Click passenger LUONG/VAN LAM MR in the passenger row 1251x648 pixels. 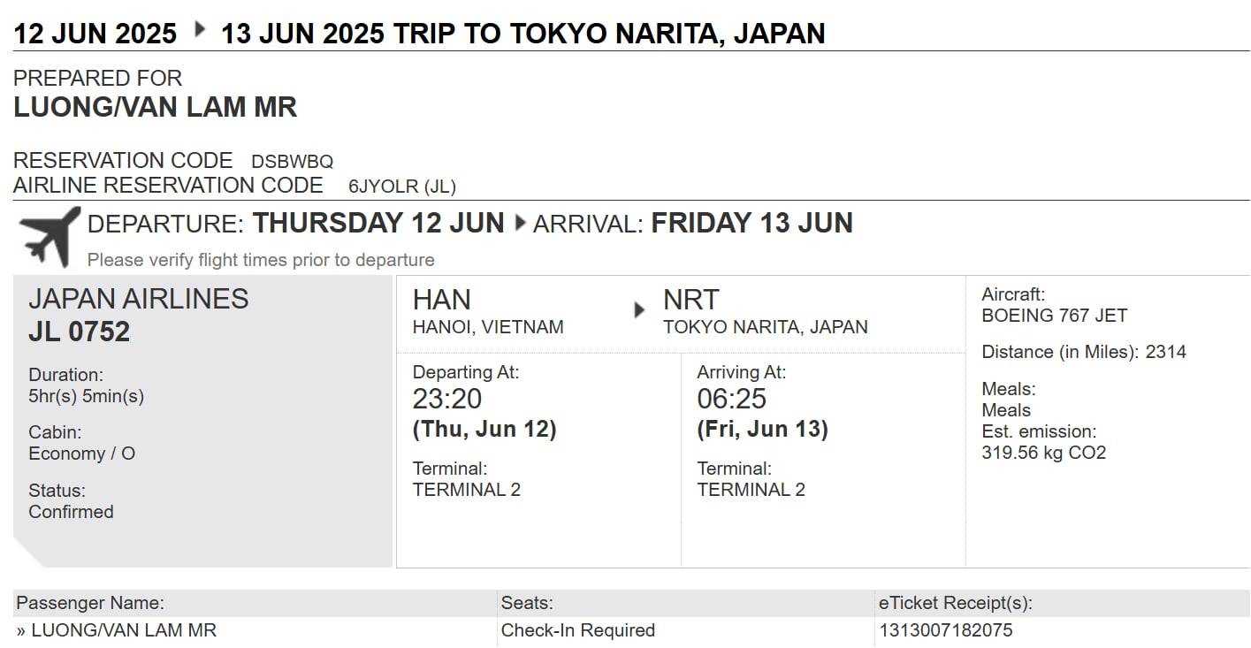(x=123, y=630)
